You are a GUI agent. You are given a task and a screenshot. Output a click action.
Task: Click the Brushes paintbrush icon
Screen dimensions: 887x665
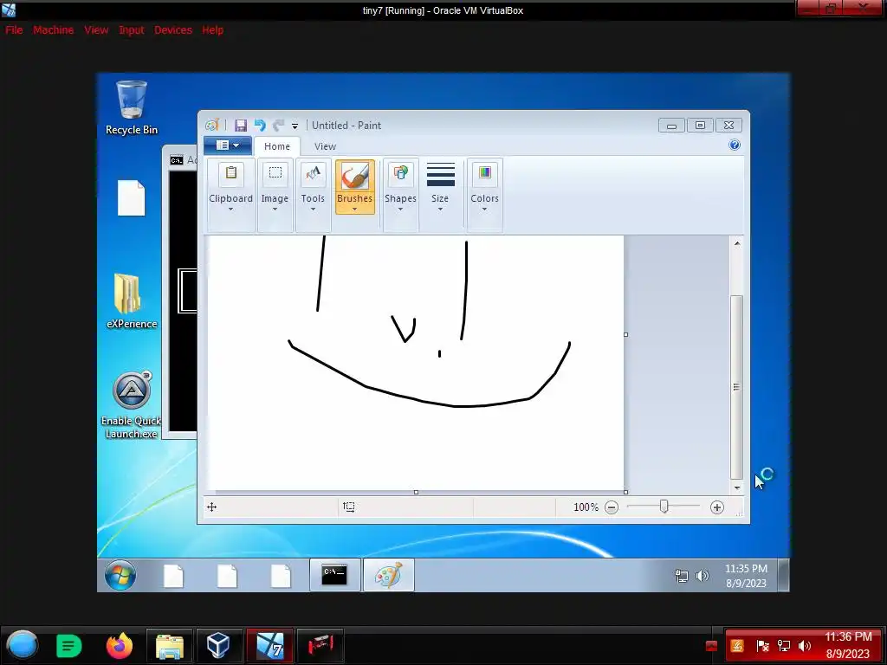[x=354, y=175]
